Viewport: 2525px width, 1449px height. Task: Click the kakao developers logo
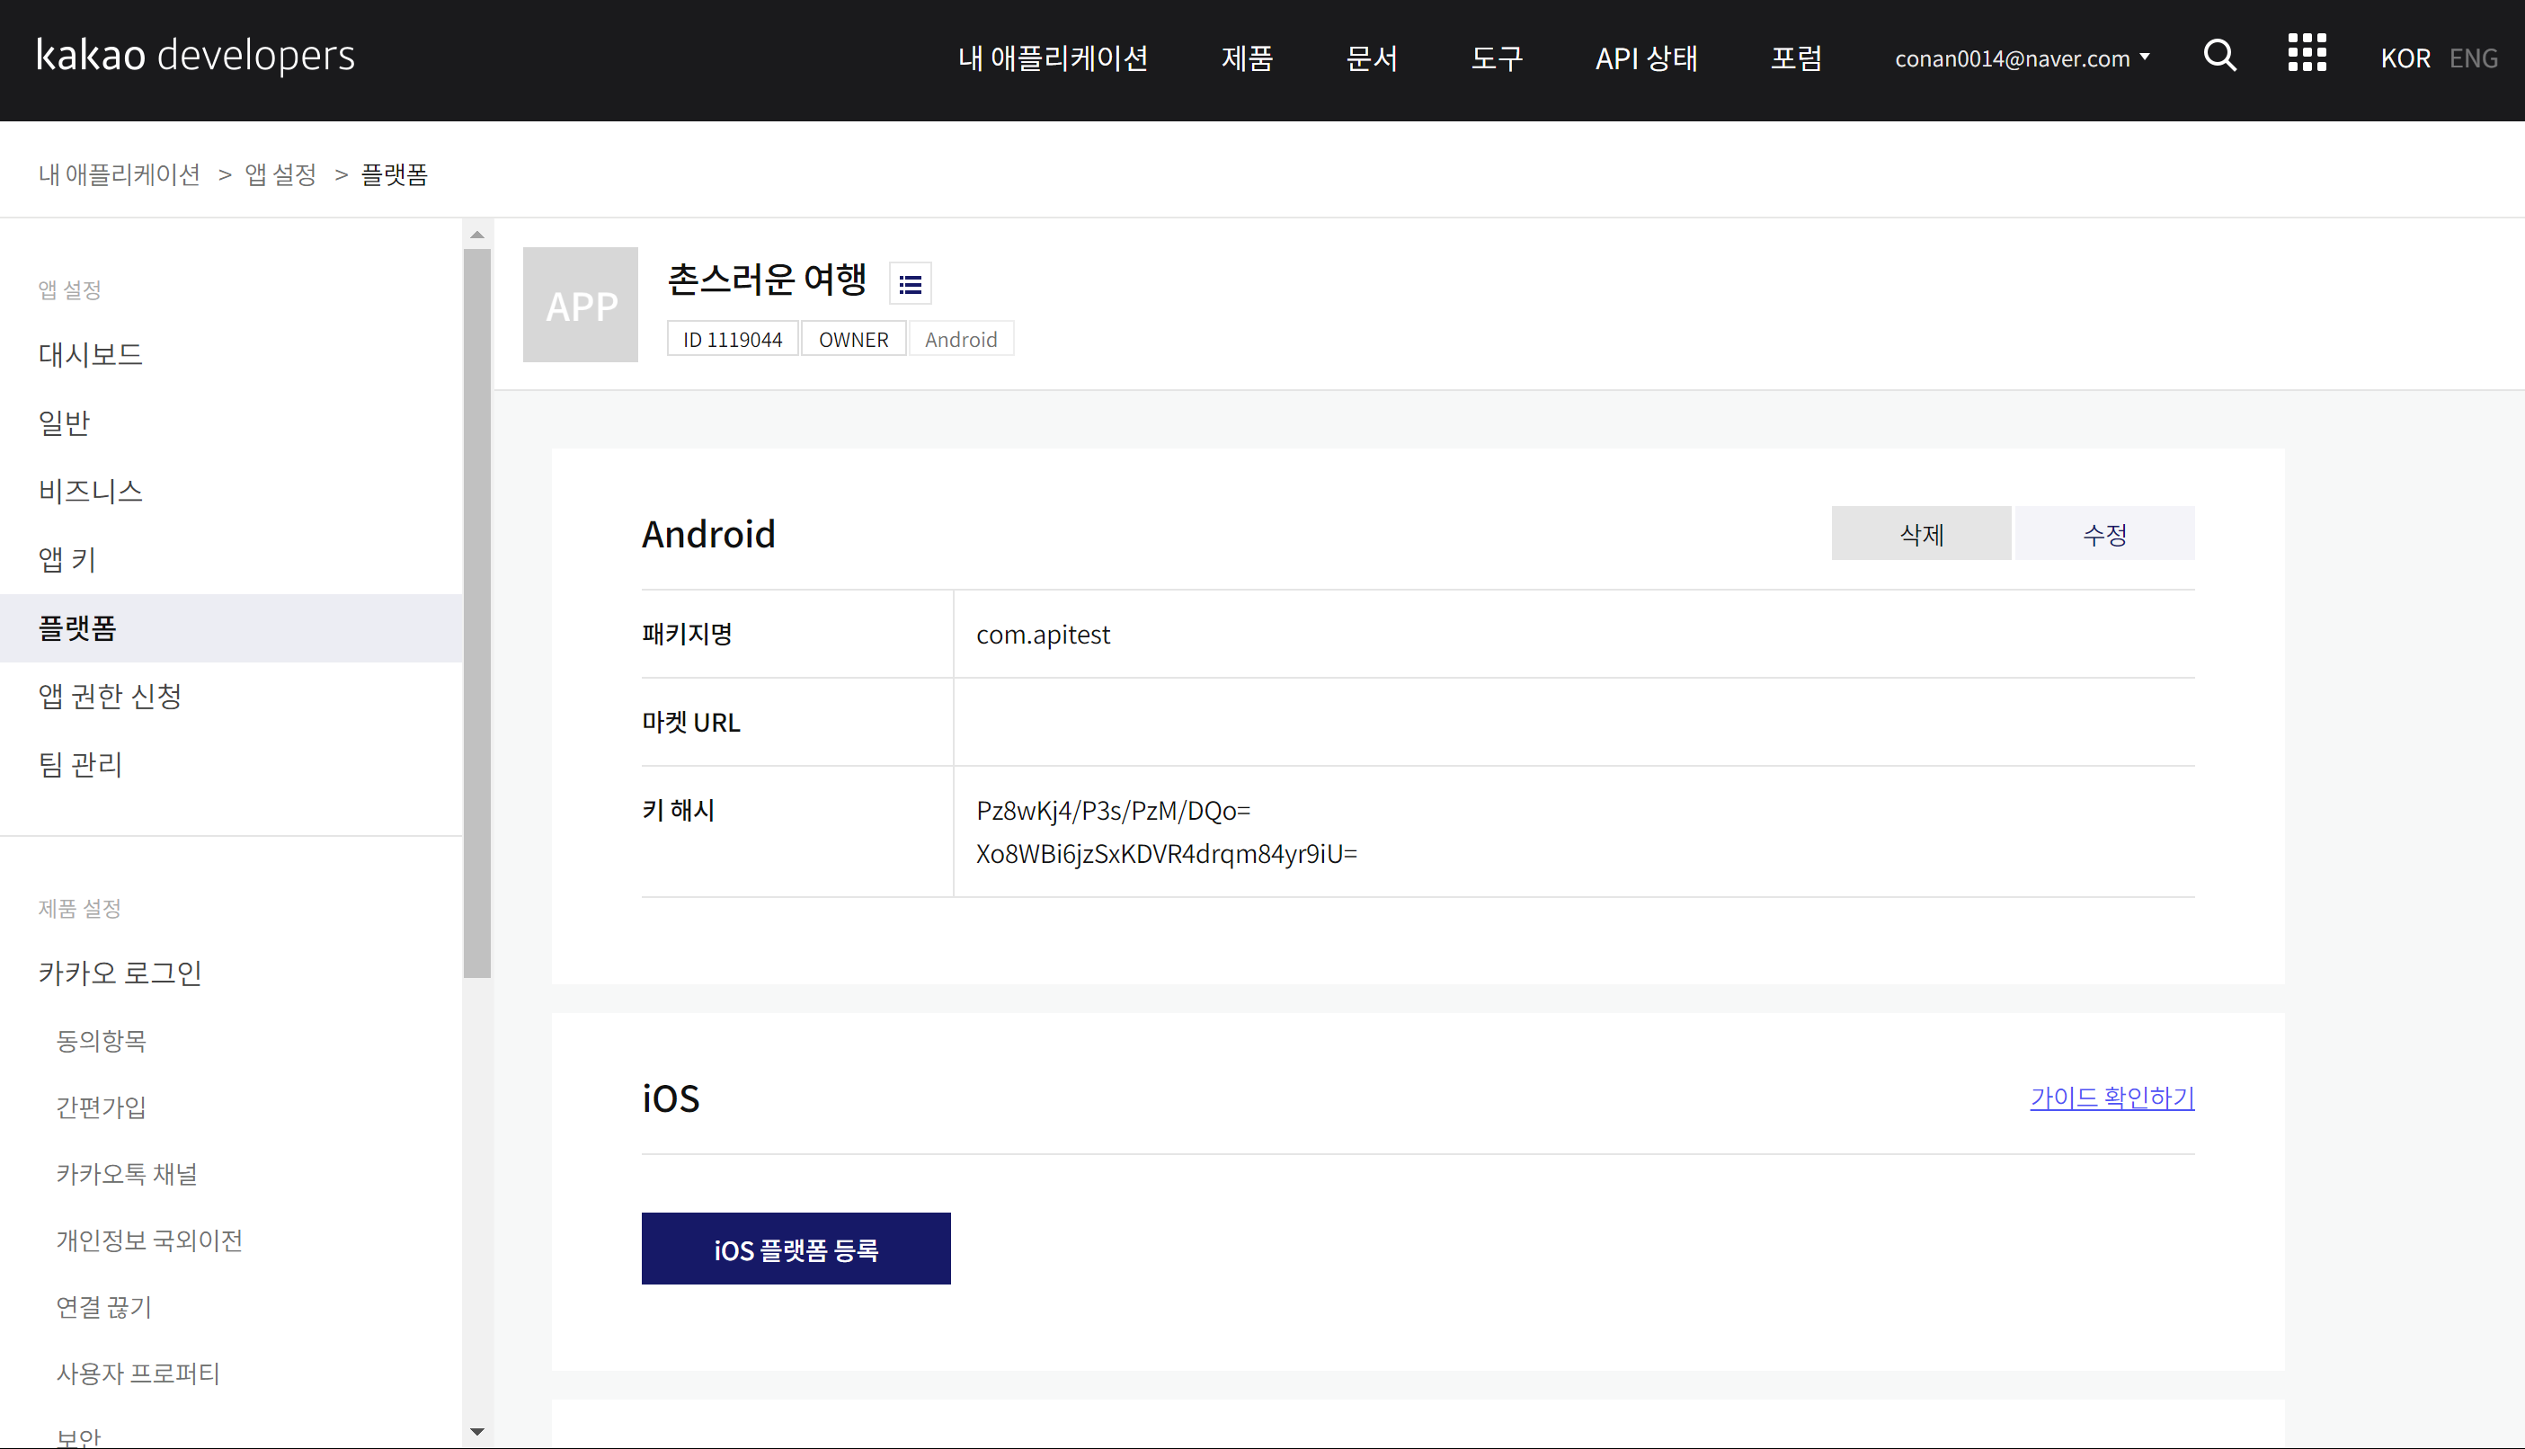pyautogui.click(x=195, y=55)
